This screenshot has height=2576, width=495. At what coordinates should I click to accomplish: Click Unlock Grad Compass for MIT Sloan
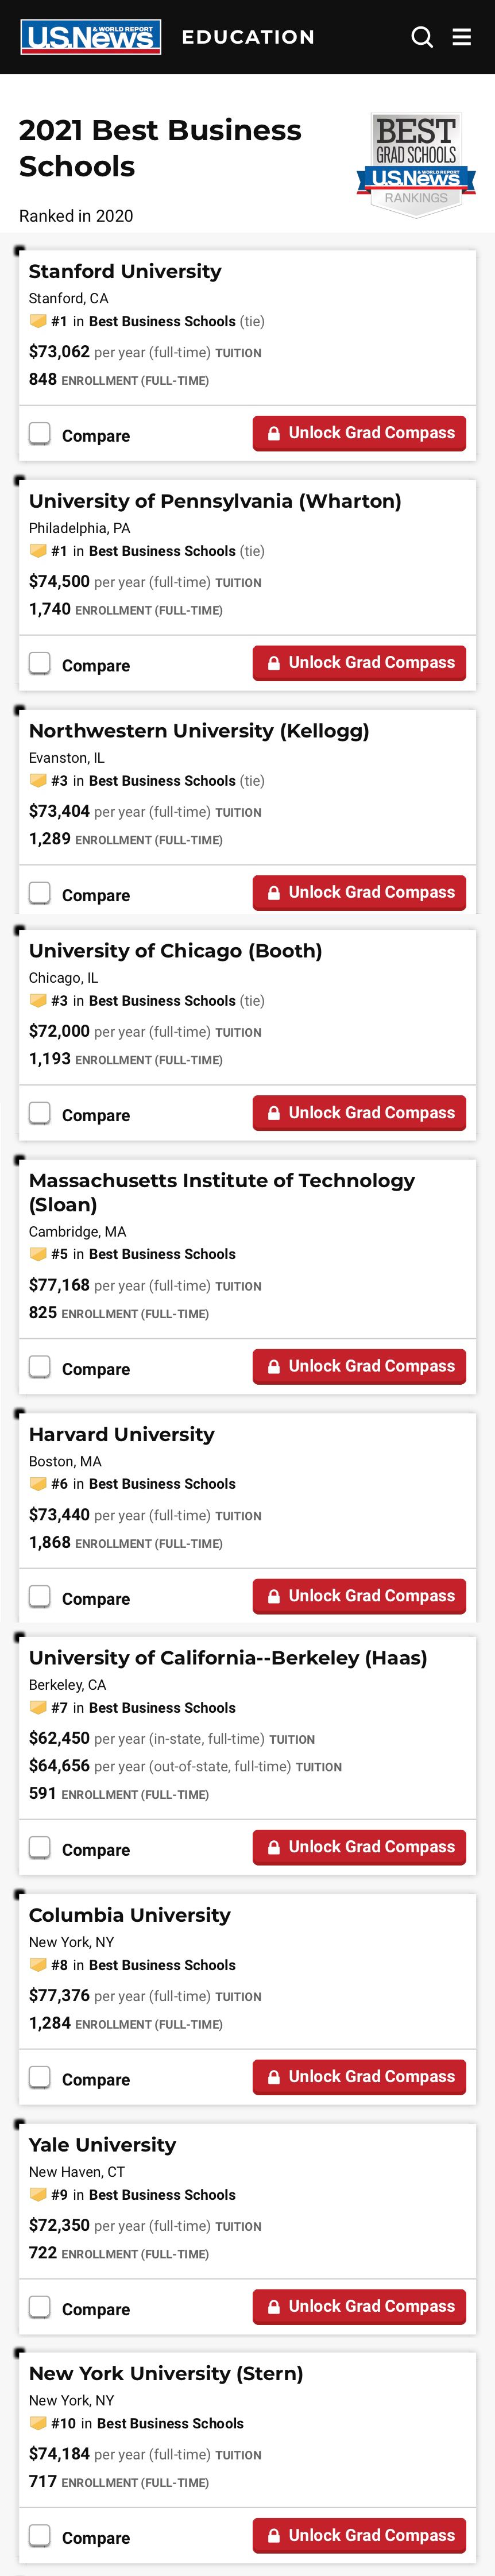tap(359, 1367)
